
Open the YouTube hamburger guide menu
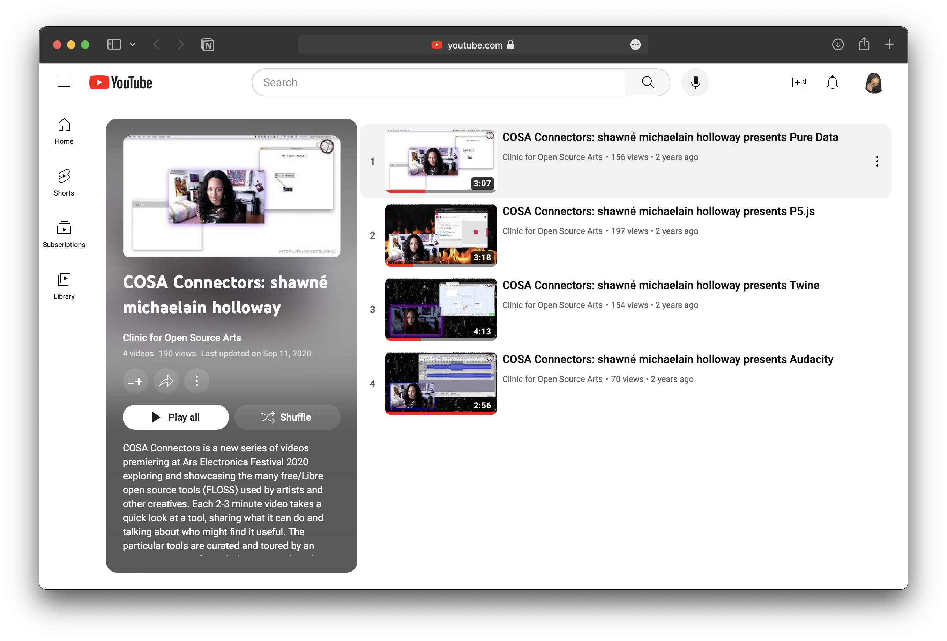click(64, 82)
